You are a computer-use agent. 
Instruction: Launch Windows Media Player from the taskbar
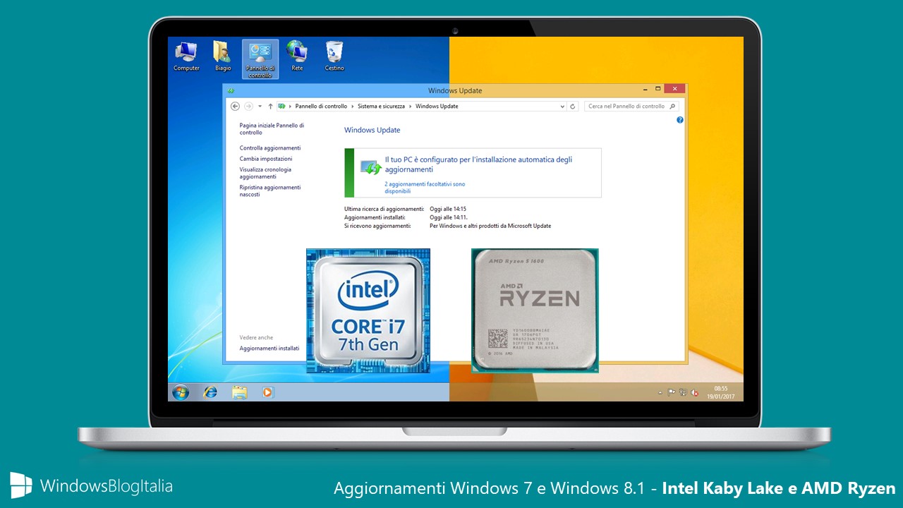pos(267,392)
